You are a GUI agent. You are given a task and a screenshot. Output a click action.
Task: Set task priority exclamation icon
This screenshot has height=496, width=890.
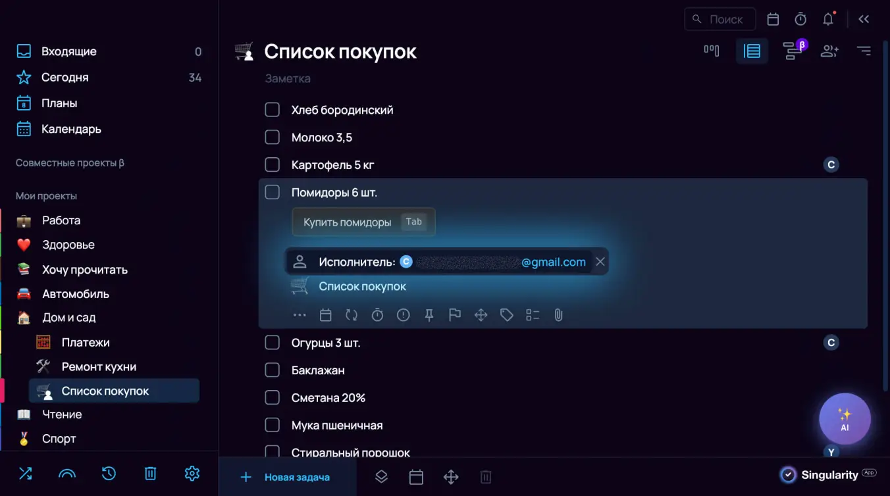404,315
